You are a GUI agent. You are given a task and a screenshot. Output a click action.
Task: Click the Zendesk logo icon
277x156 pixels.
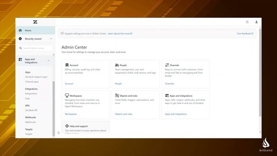tap(35, 22)
